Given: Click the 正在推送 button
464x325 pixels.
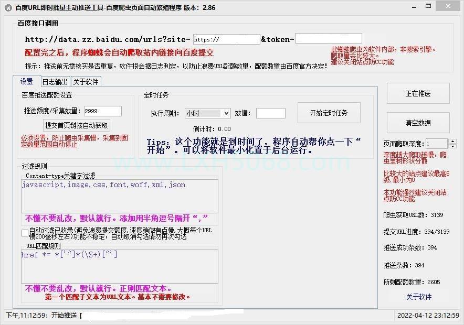Looking at the screenshot, I should pyautogui.click(x=418, y=94).
